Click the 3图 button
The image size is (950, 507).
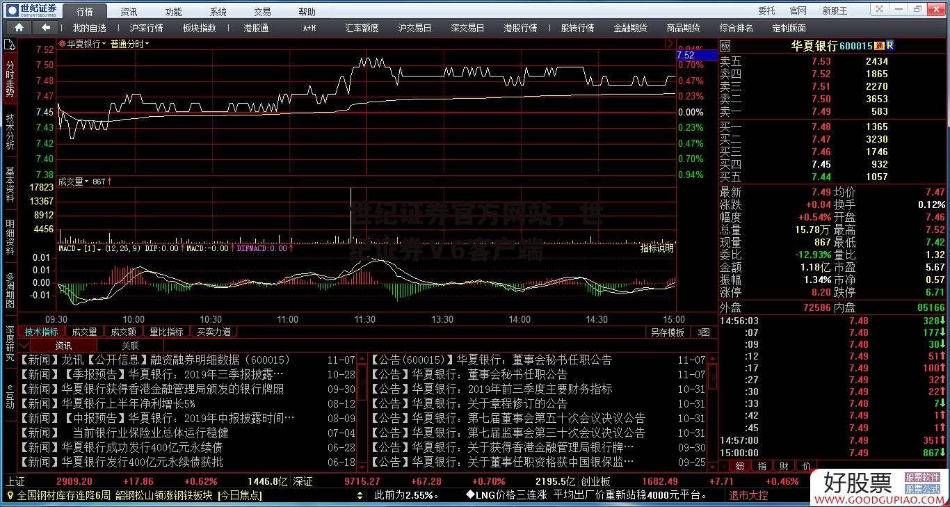click(x=704, y=332)
